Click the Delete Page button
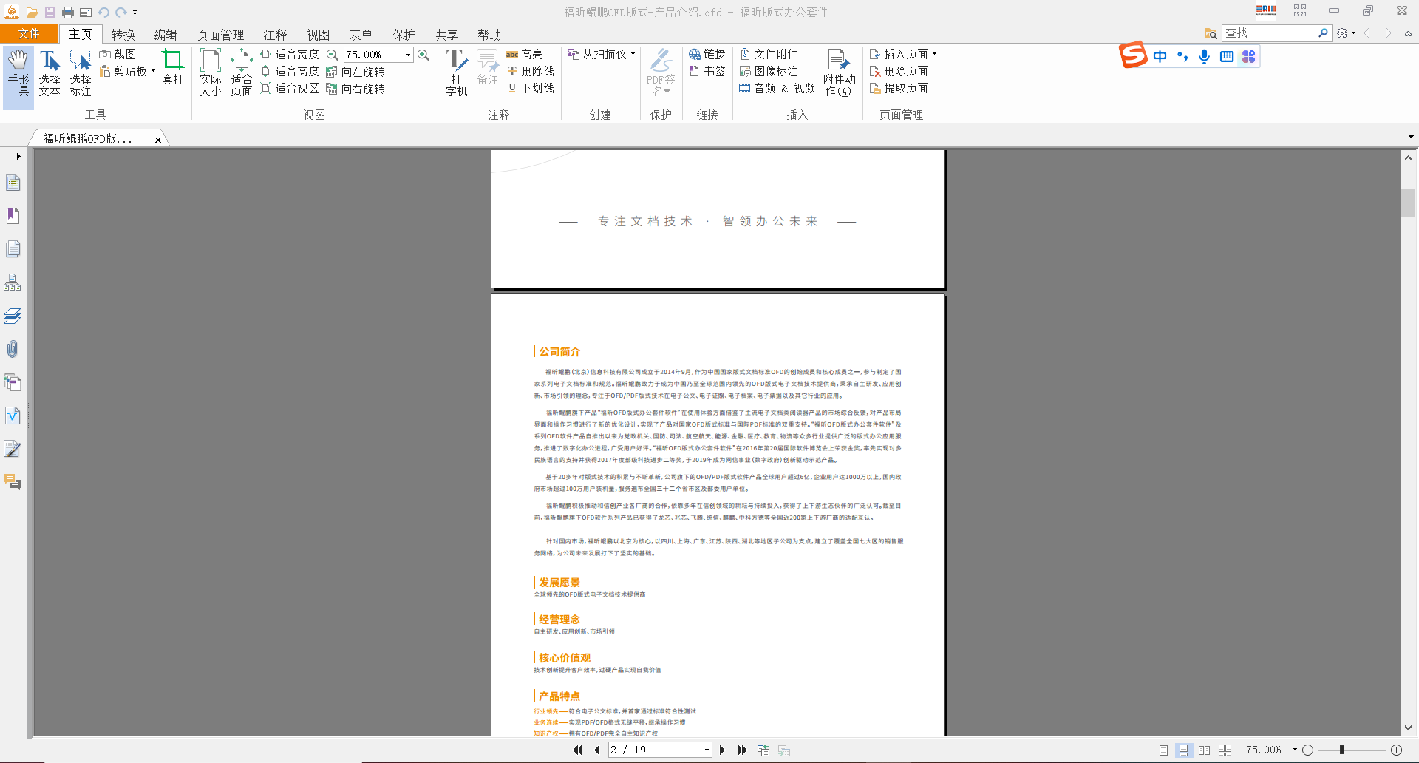The width and height of the screenshot is (1419, 763). point(899,71)
